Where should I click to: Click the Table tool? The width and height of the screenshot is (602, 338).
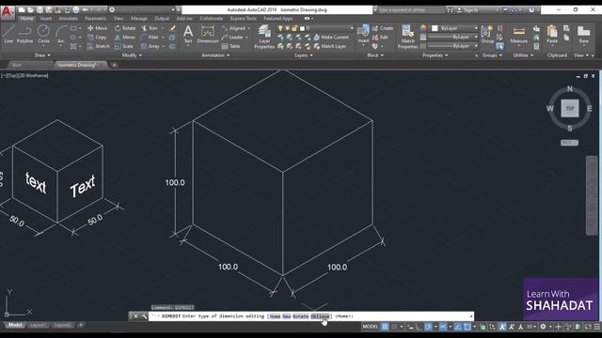point(230,46)
